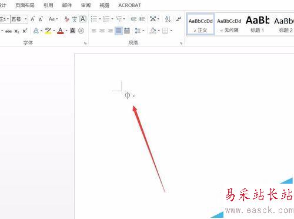Open the Phonetic Guide tool
This screenshot has height=219, width=294.
pyautogui.click(x=75, y=19)
